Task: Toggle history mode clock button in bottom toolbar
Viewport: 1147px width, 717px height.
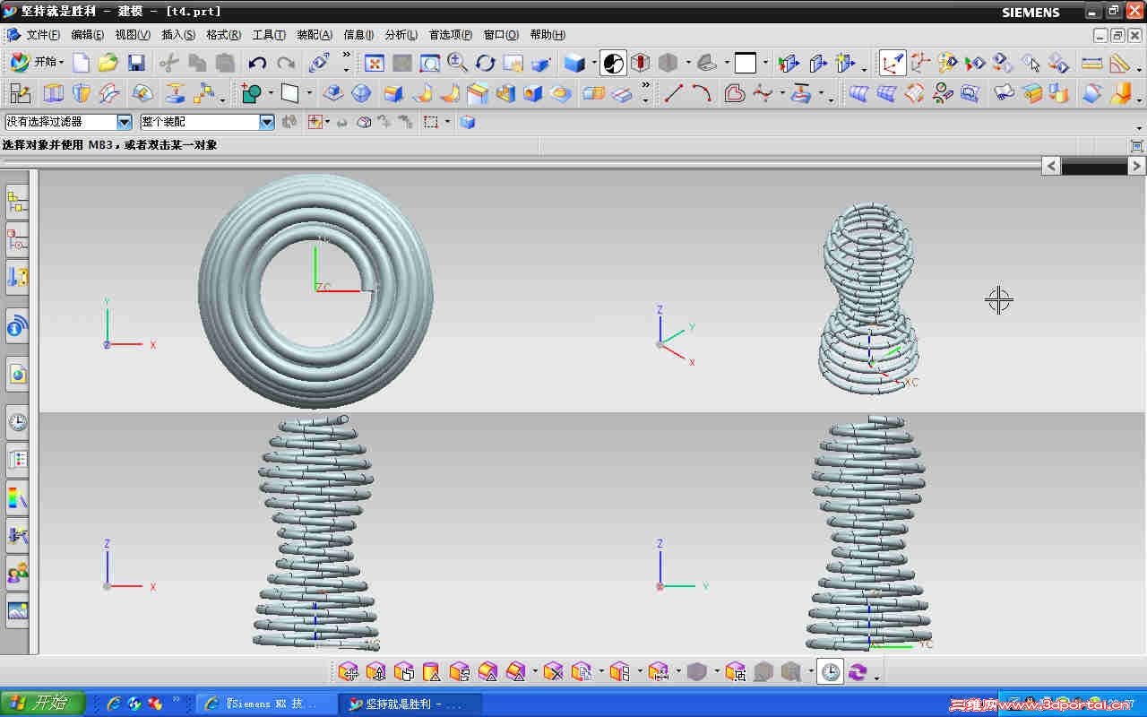Action: 831,672
